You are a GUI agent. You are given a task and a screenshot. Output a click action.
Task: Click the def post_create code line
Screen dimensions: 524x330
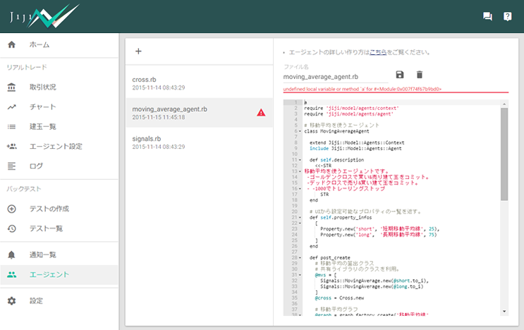330,258
